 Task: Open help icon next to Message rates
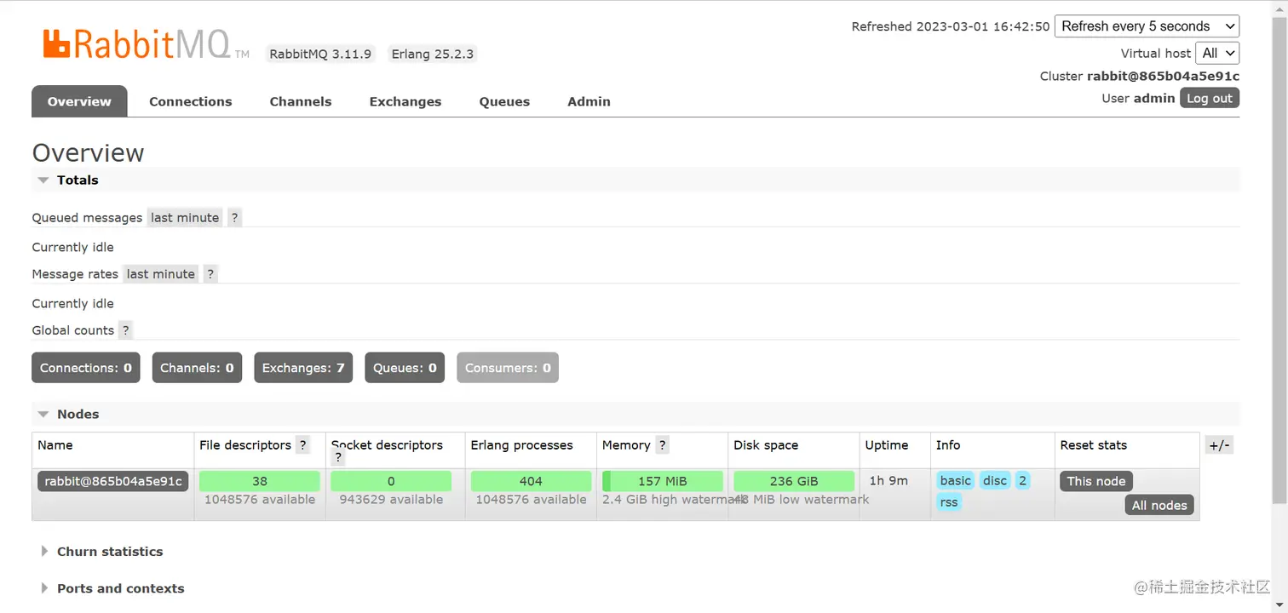(210, 274)
